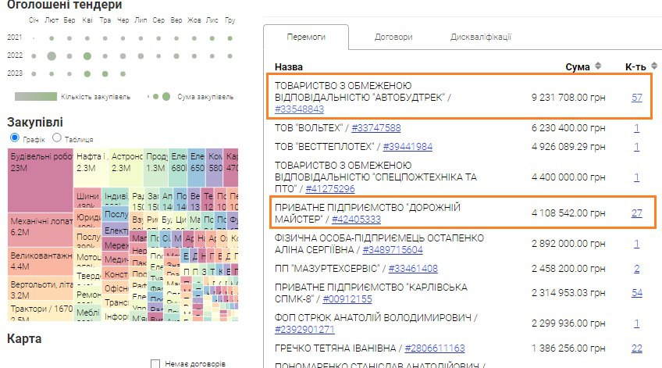Switch to the Договори tab
The image size is (662, 368).
tap(393, 37)
